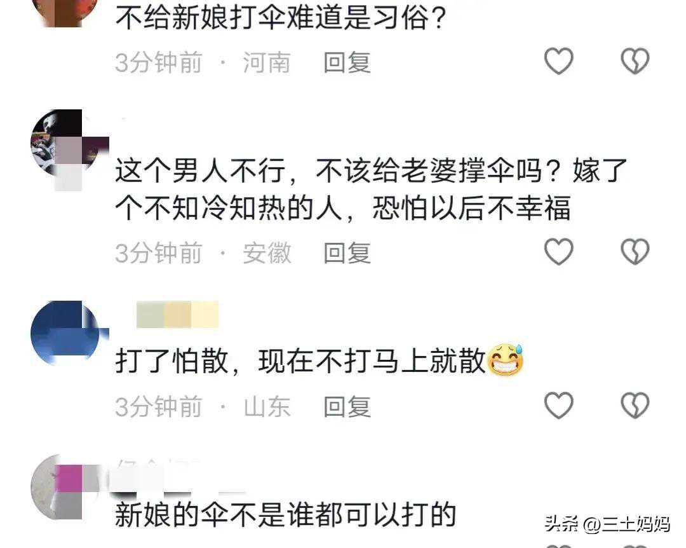Like the Anhui comment with heart icon
Image resolution: width=686 pixels, height=548 pixels.
[x=559, y=252]
